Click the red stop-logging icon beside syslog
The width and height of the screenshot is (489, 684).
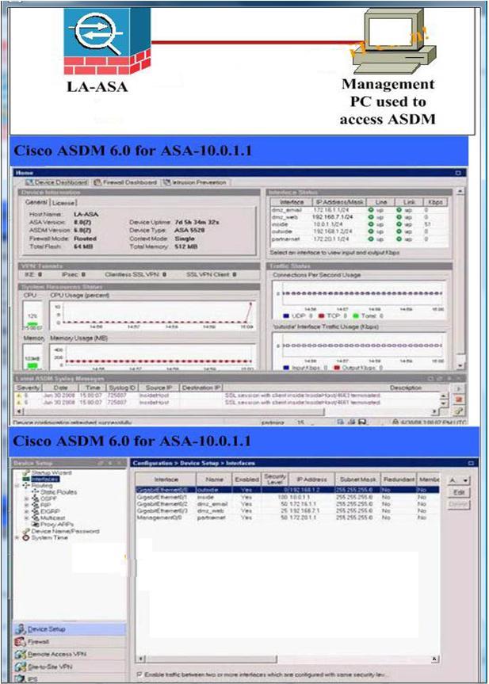[x=460, y=399]
